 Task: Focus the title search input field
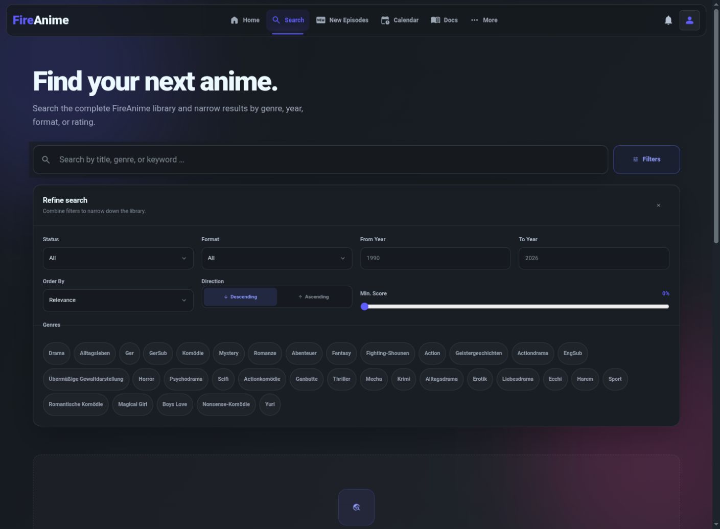point(320,160)
